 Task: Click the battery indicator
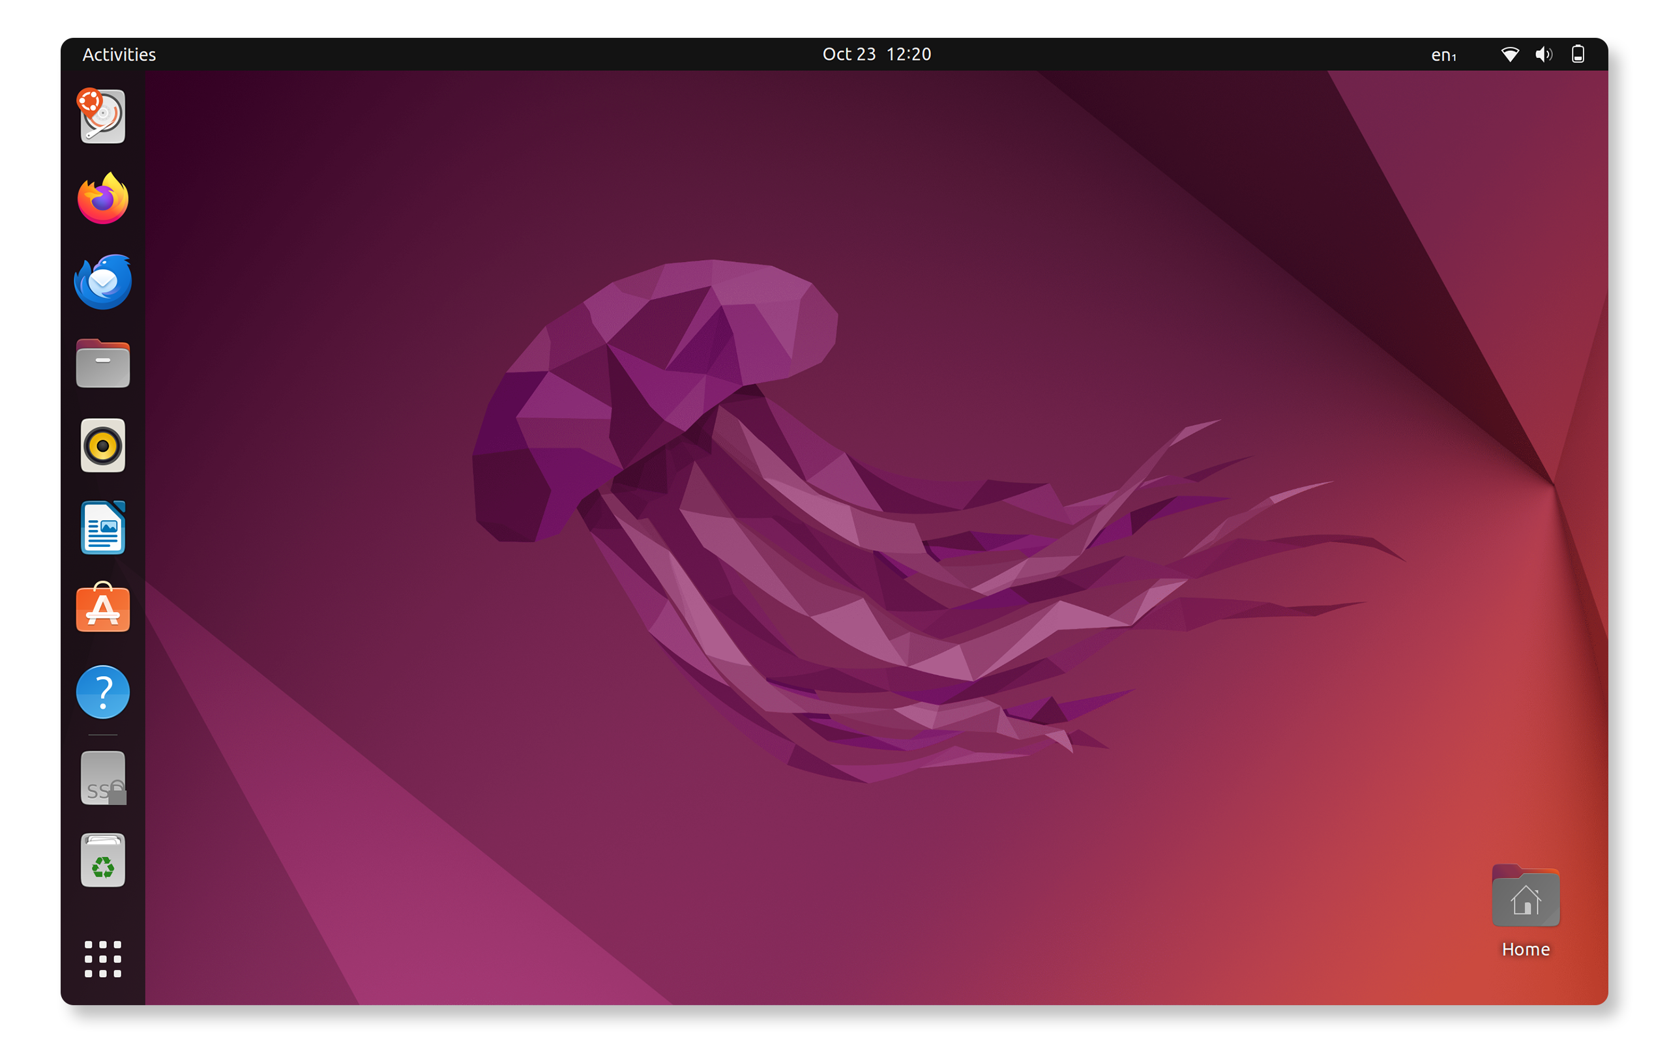click(x=1578, y=54)
